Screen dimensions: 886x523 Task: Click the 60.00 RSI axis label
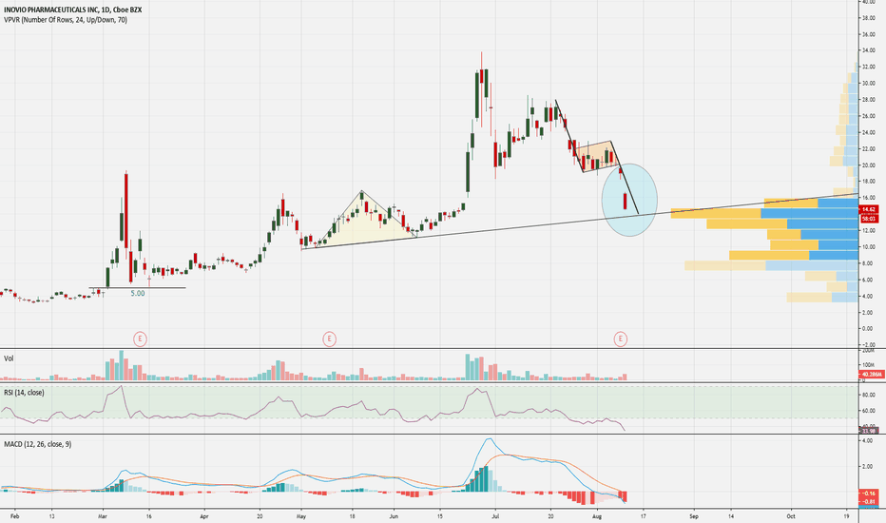click(x=869, y=411)
